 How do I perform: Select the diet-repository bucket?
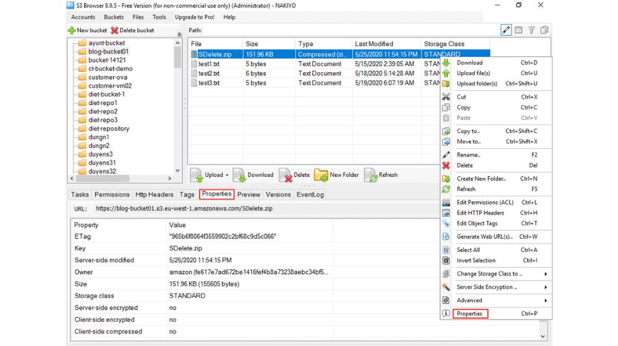[x=109, y=129]
